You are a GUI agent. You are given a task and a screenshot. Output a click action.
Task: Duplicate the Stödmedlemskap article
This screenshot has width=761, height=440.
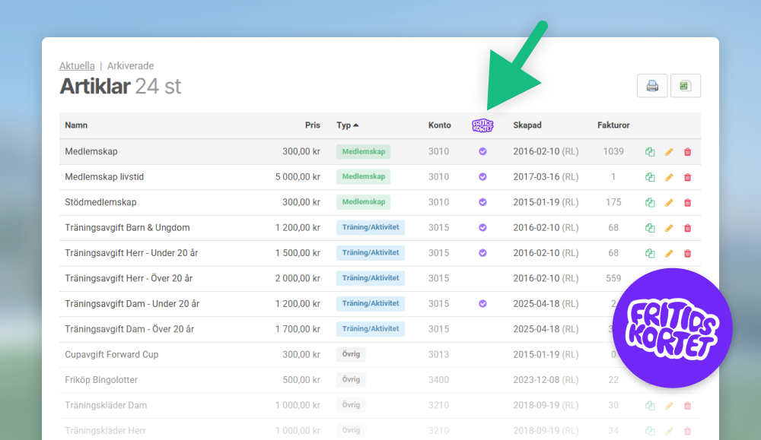click(x=650, y=203)
